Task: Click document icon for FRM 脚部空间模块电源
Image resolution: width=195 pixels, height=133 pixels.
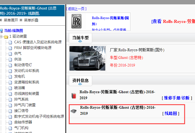Action: [10, 48]
